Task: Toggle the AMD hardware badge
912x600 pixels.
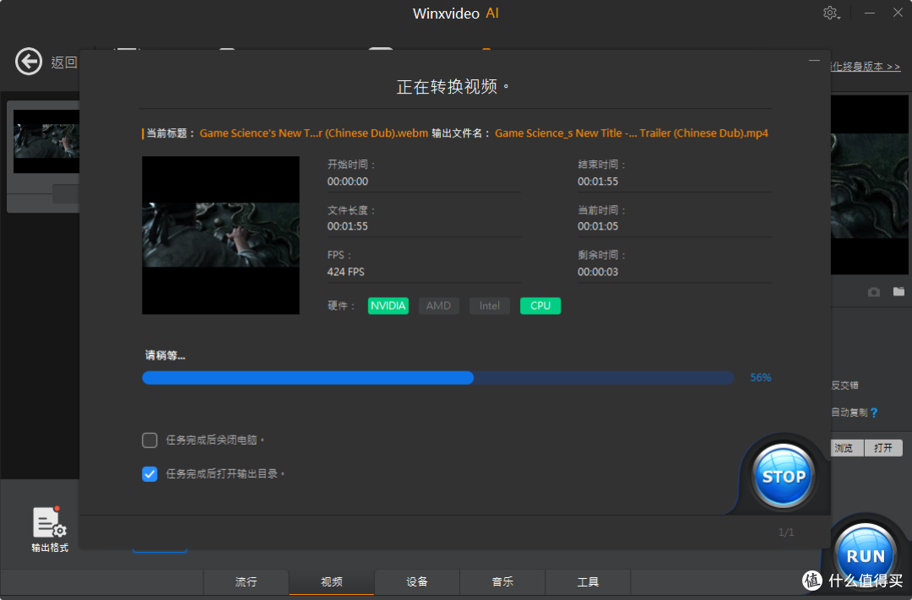Action: click(x=438, y=305)
